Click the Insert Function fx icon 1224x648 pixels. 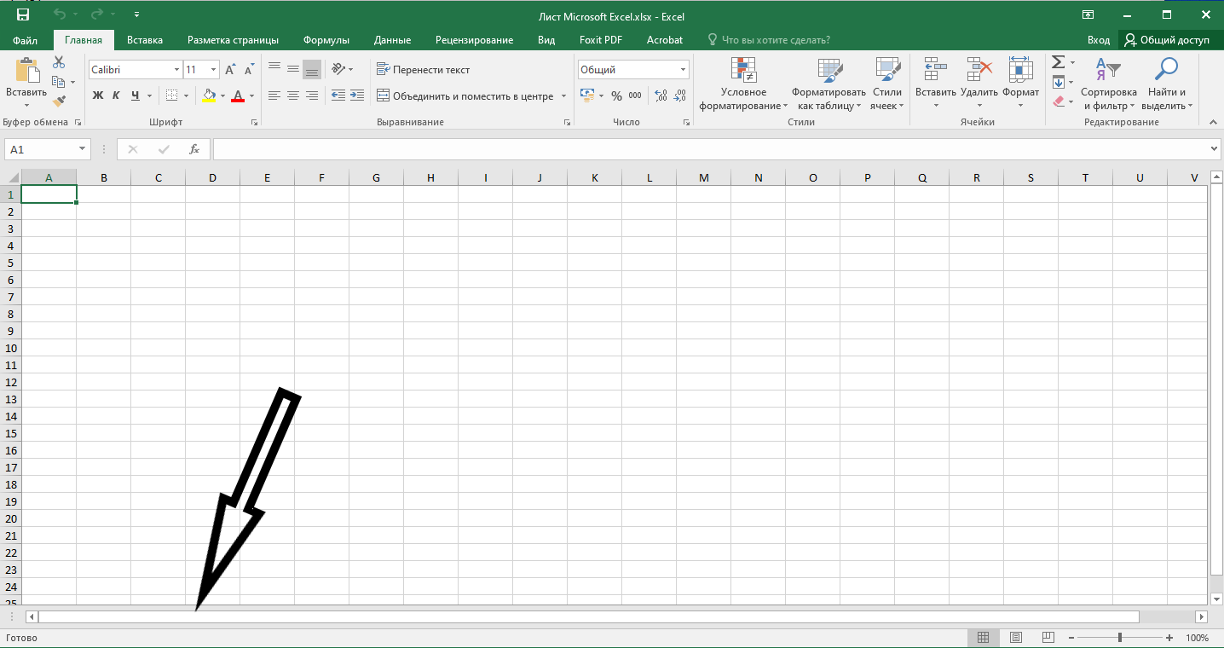(194, 149)
